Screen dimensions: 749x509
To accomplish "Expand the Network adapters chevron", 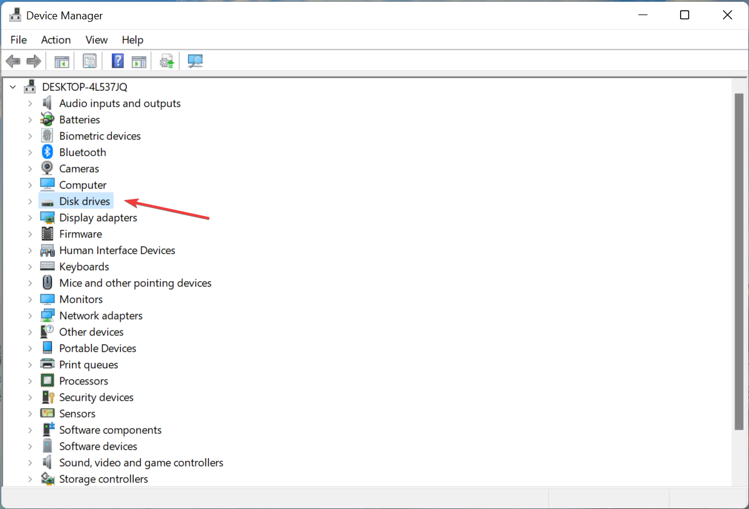I will (30, 316).
